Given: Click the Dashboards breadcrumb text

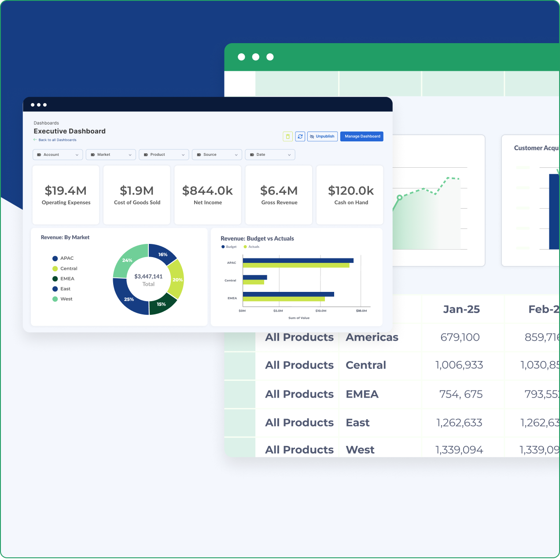Looking at the screenshot, I should [x=46, y=123].
